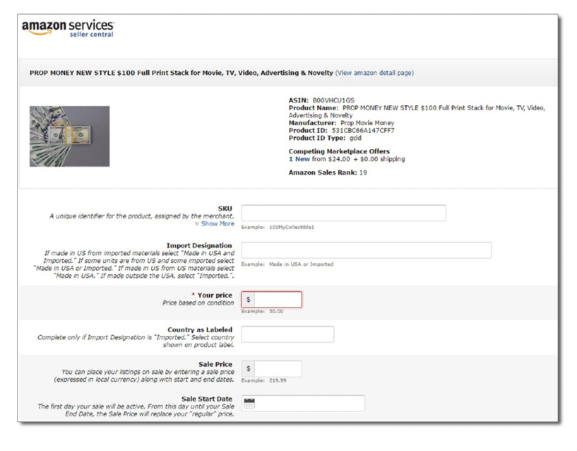Click the Import Designation input box
This screenshot has width=577, height=451.
click(x=366, y=250)
